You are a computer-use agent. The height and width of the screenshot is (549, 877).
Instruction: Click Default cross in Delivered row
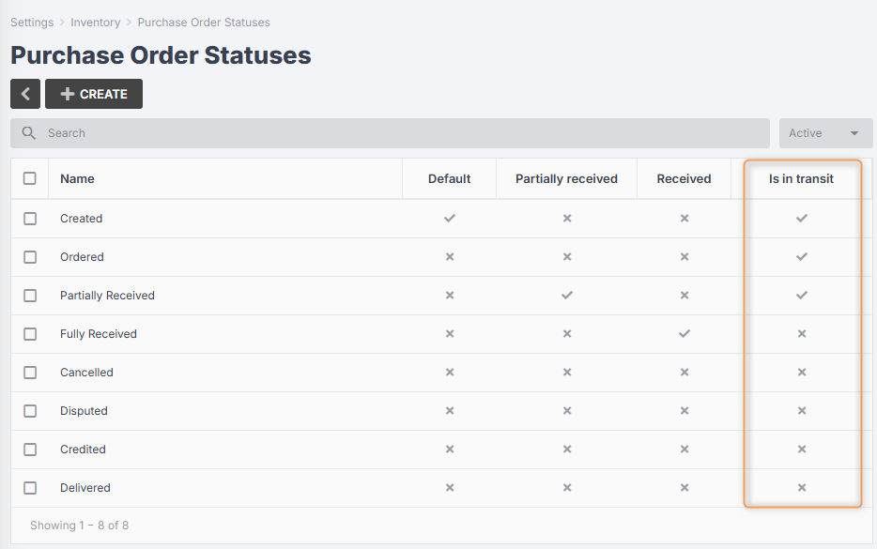tap(450, 488)
